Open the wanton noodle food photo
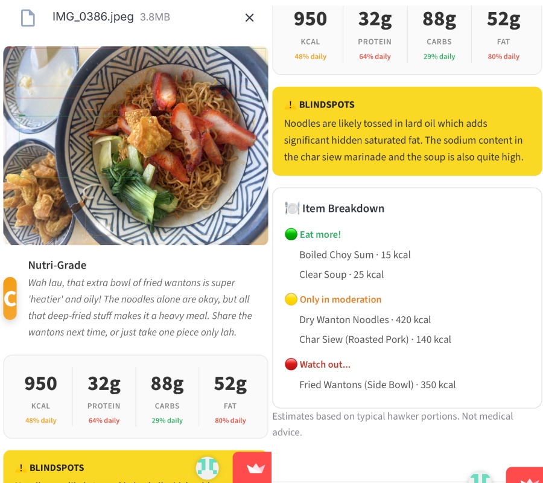The height and width of the screenshot is (483, 543). click(x=136, y=146)
